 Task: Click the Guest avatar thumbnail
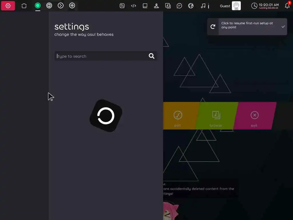(x=236, y=6)
